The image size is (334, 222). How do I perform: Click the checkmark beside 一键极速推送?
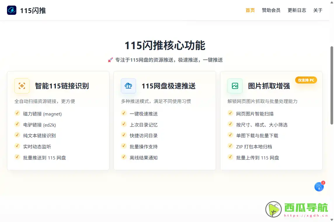pyautogui.click(x=124, y=113)
